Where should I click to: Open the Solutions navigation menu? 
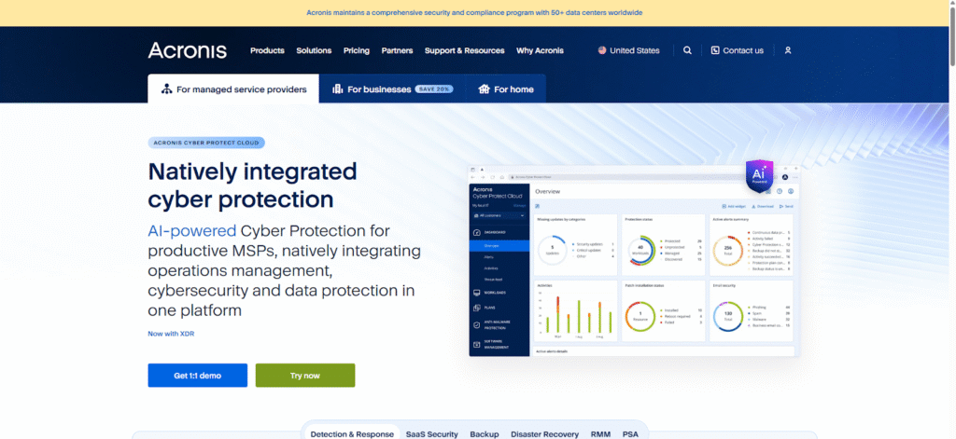tap(314, 50)
